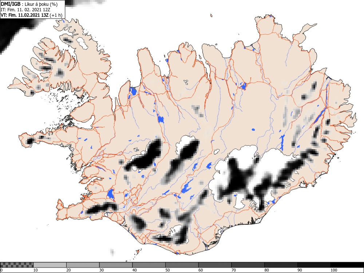
Task: Click the '50' scale label
Action: point(167,270)
